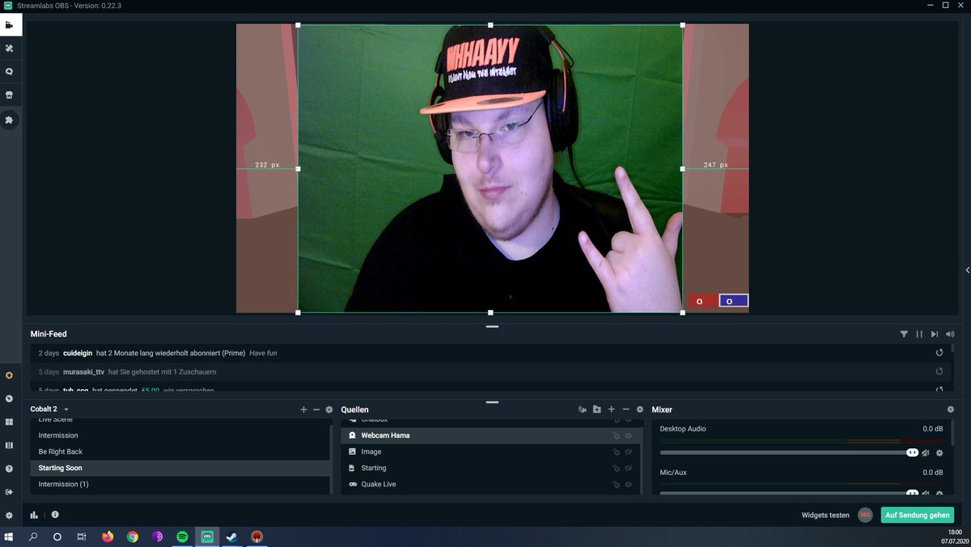Open the scene transitions gear settings
Screen dimensions: 971x547
(329, 409)
